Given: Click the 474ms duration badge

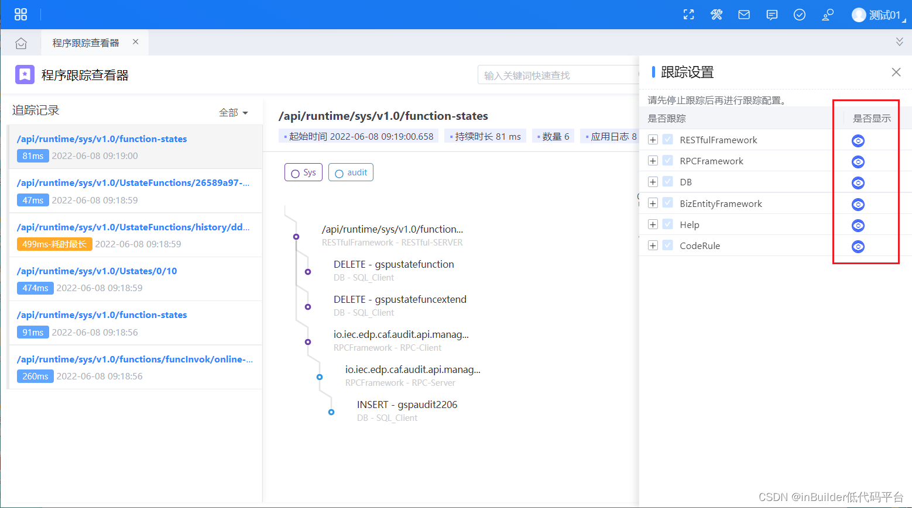Looking at the screenshot, I should pos(35,288).
